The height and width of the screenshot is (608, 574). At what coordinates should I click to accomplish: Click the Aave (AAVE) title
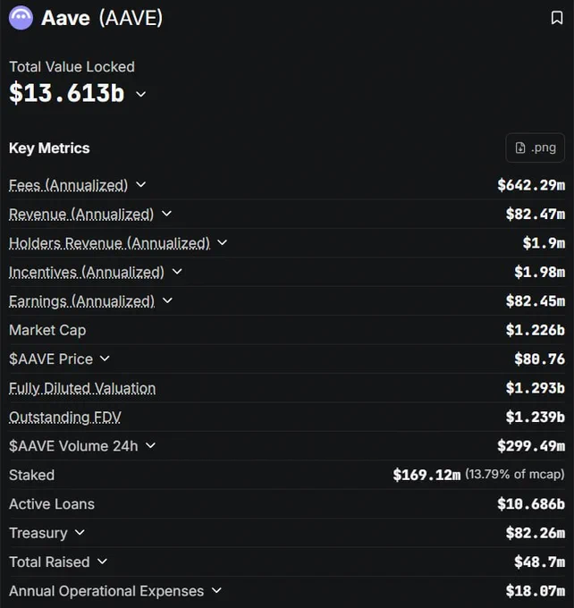click(x=102, y=18)
